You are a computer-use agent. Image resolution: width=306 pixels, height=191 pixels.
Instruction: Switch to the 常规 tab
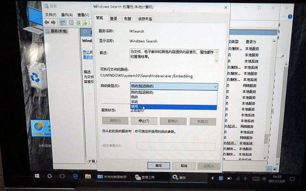point(99,18)
